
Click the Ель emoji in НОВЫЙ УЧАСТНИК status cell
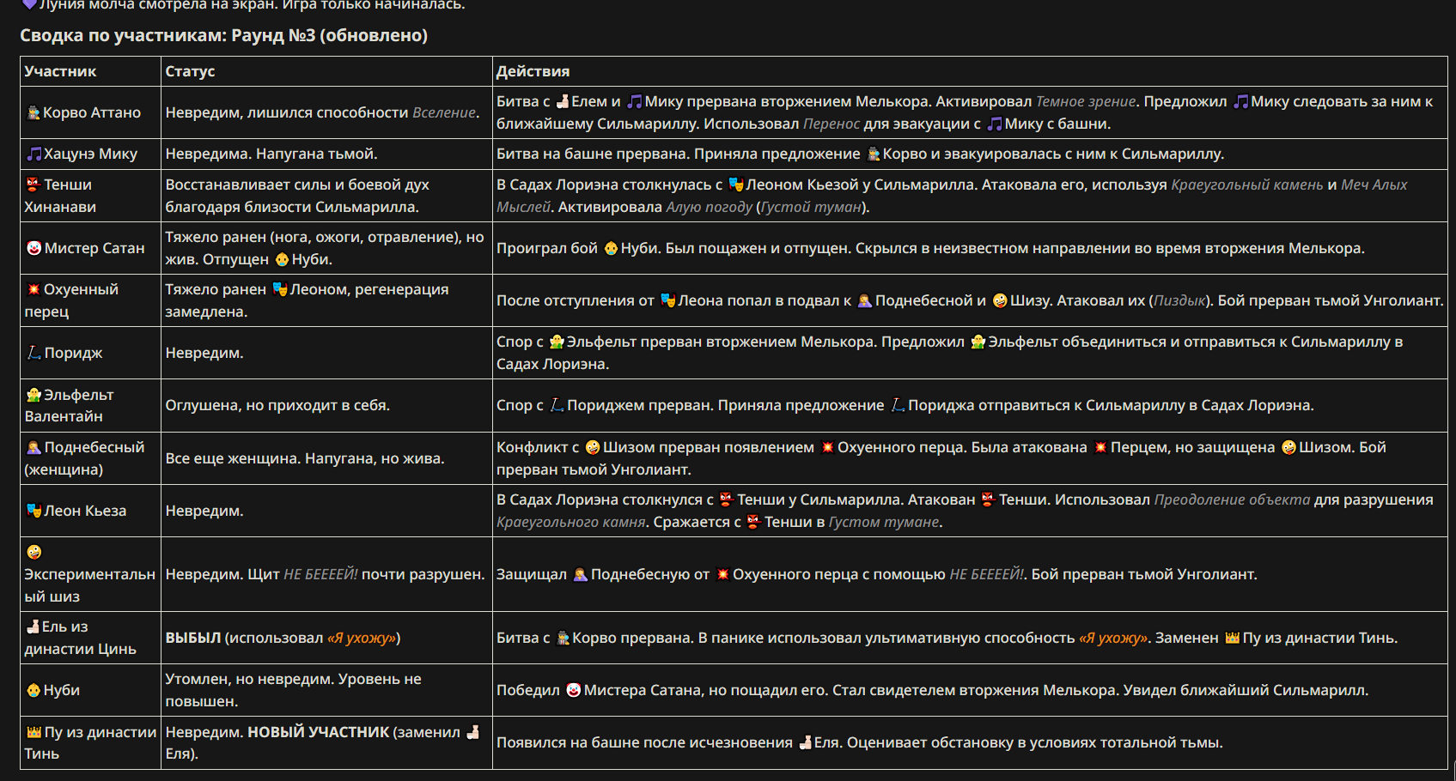[x=472, y=732]
